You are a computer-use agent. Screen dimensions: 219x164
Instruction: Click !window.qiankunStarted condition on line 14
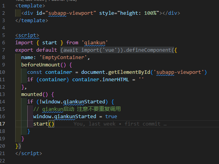(x=72, y=102)
